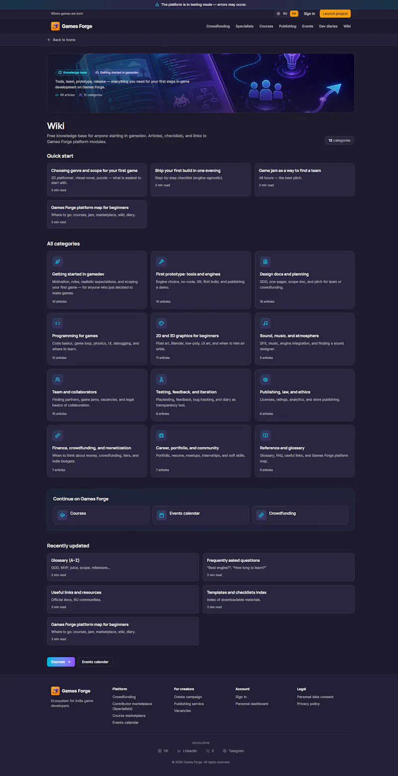Click the flask icon on Testing card
The width and height of the screenshot is (398, 776).
[x=161, y=379]
